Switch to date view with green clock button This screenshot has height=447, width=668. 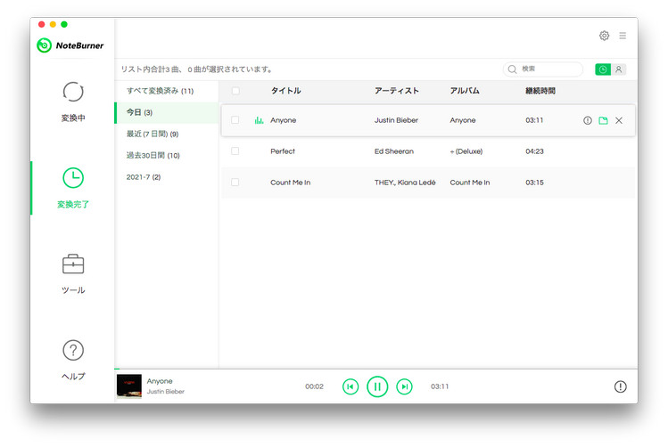[602, 69]
